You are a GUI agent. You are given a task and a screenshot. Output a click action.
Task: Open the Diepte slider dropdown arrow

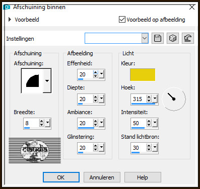pos(101,99)
